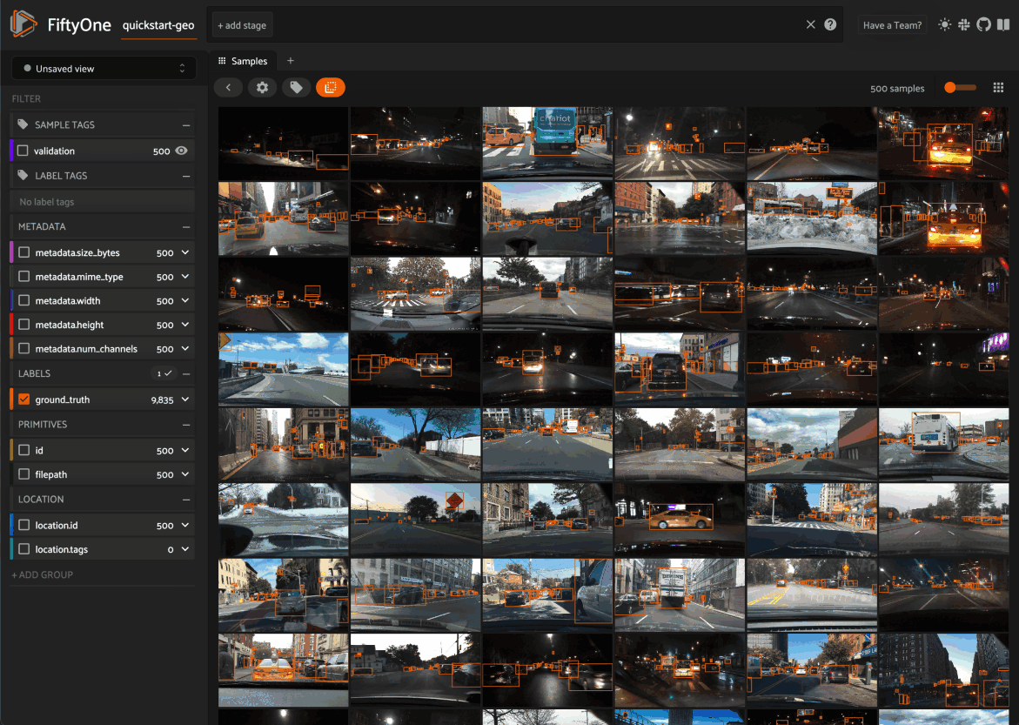Expand the id field filter chevron
Viewport: 1019px width, 725px height.
(185, 450)
